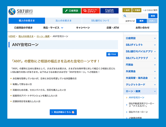Set text size to 大きい

tap(152, 21)
